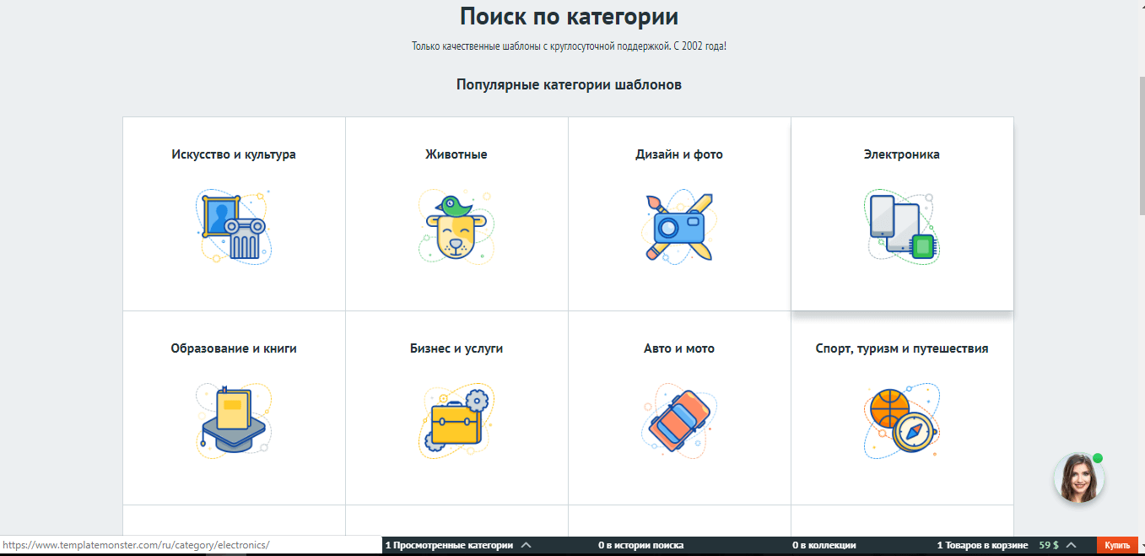1145x556 pixels.
Task: Go to the 'Животные' category title
Action: click(x=456, y=154)
